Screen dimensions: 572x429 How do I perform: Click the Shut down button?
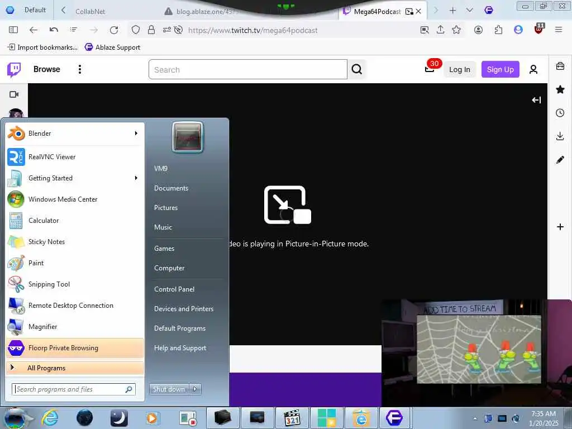169,389
